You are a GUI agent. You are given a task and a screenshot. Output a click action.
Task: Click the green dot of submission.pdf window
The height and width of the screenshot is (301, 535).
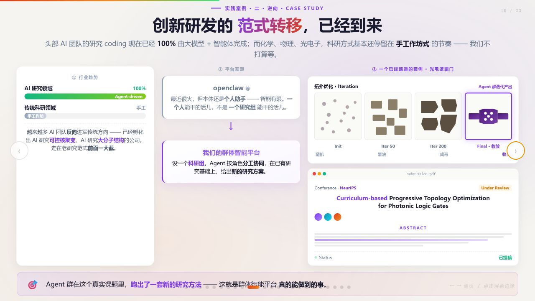pos(324,174)
